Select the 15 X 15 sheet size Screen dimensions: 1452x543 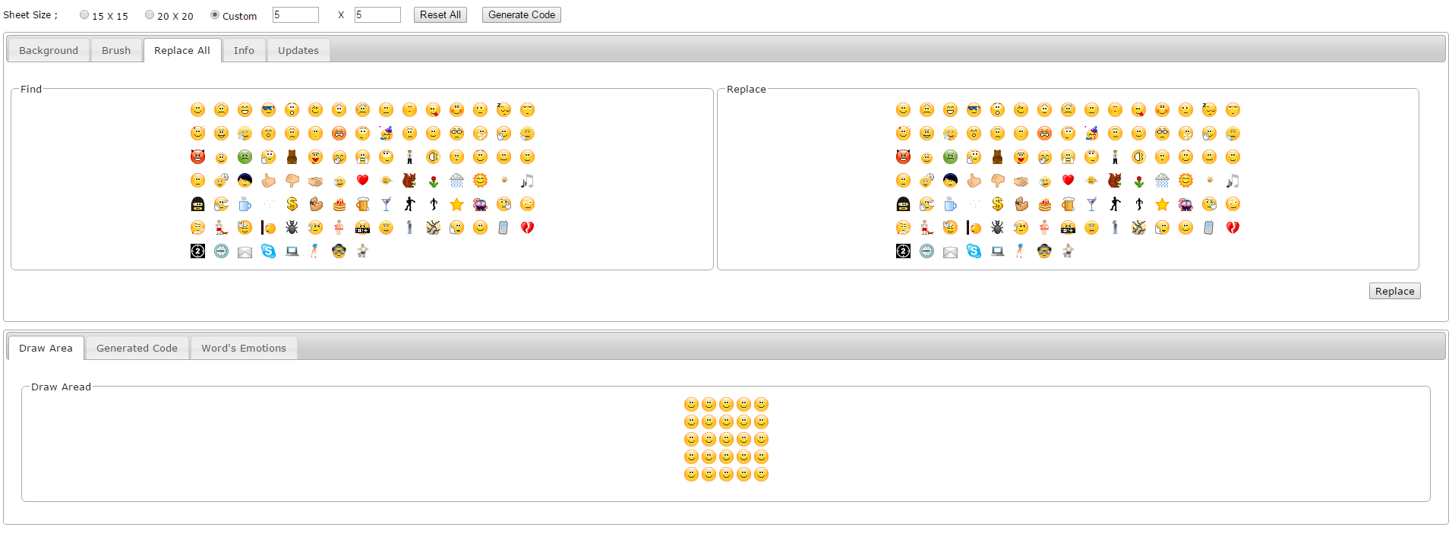pos(84,15)
